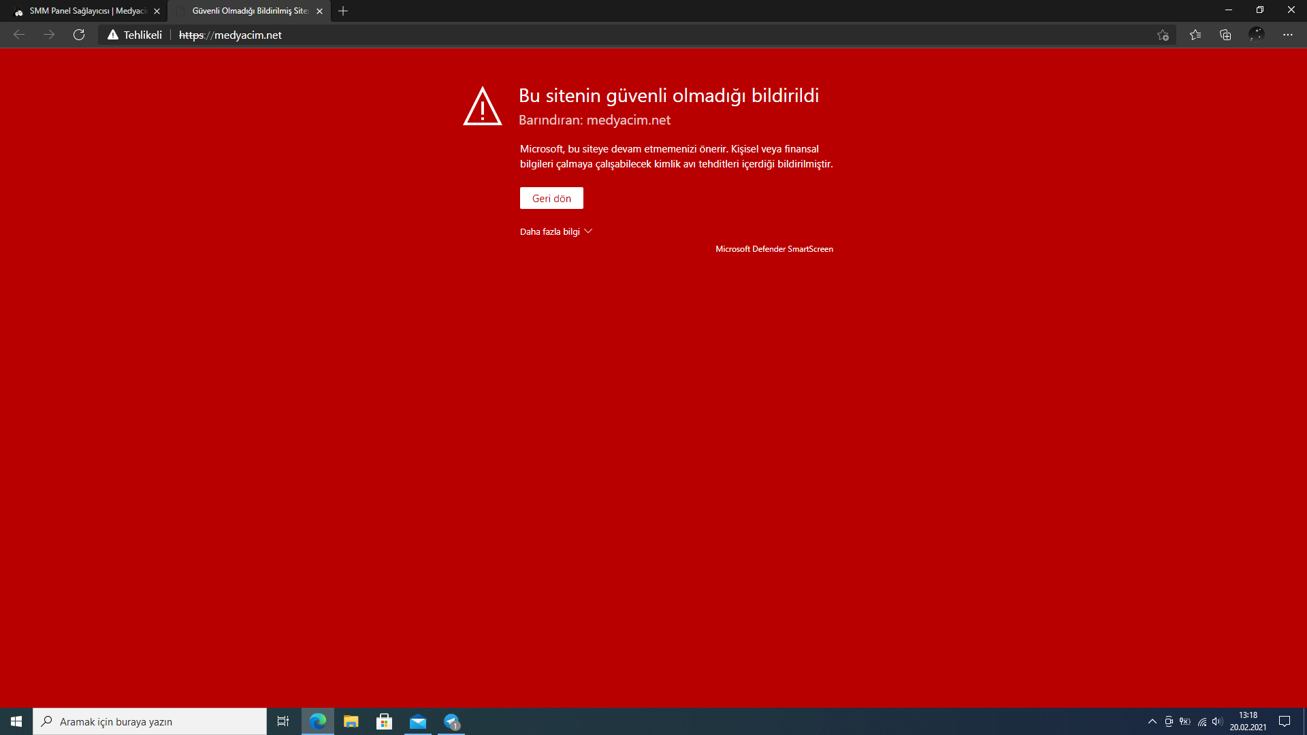Open File Explorer from the taskbar
1307x735 pixels.
pos(351,721)
